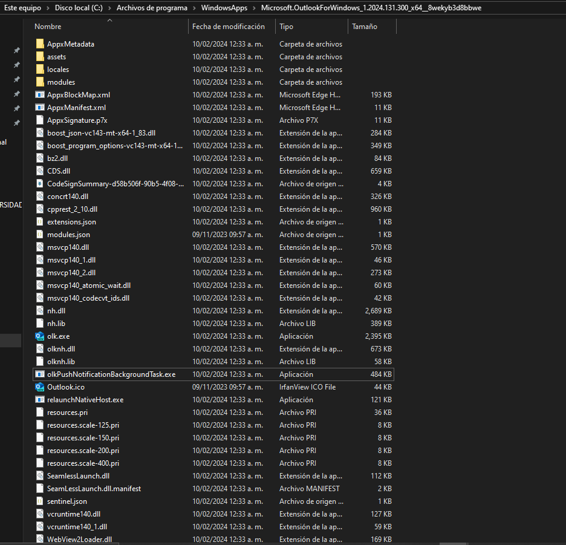566x545 pixels.
Task: Select the msvcp140_1.dll file name
Action: (71, 259)
